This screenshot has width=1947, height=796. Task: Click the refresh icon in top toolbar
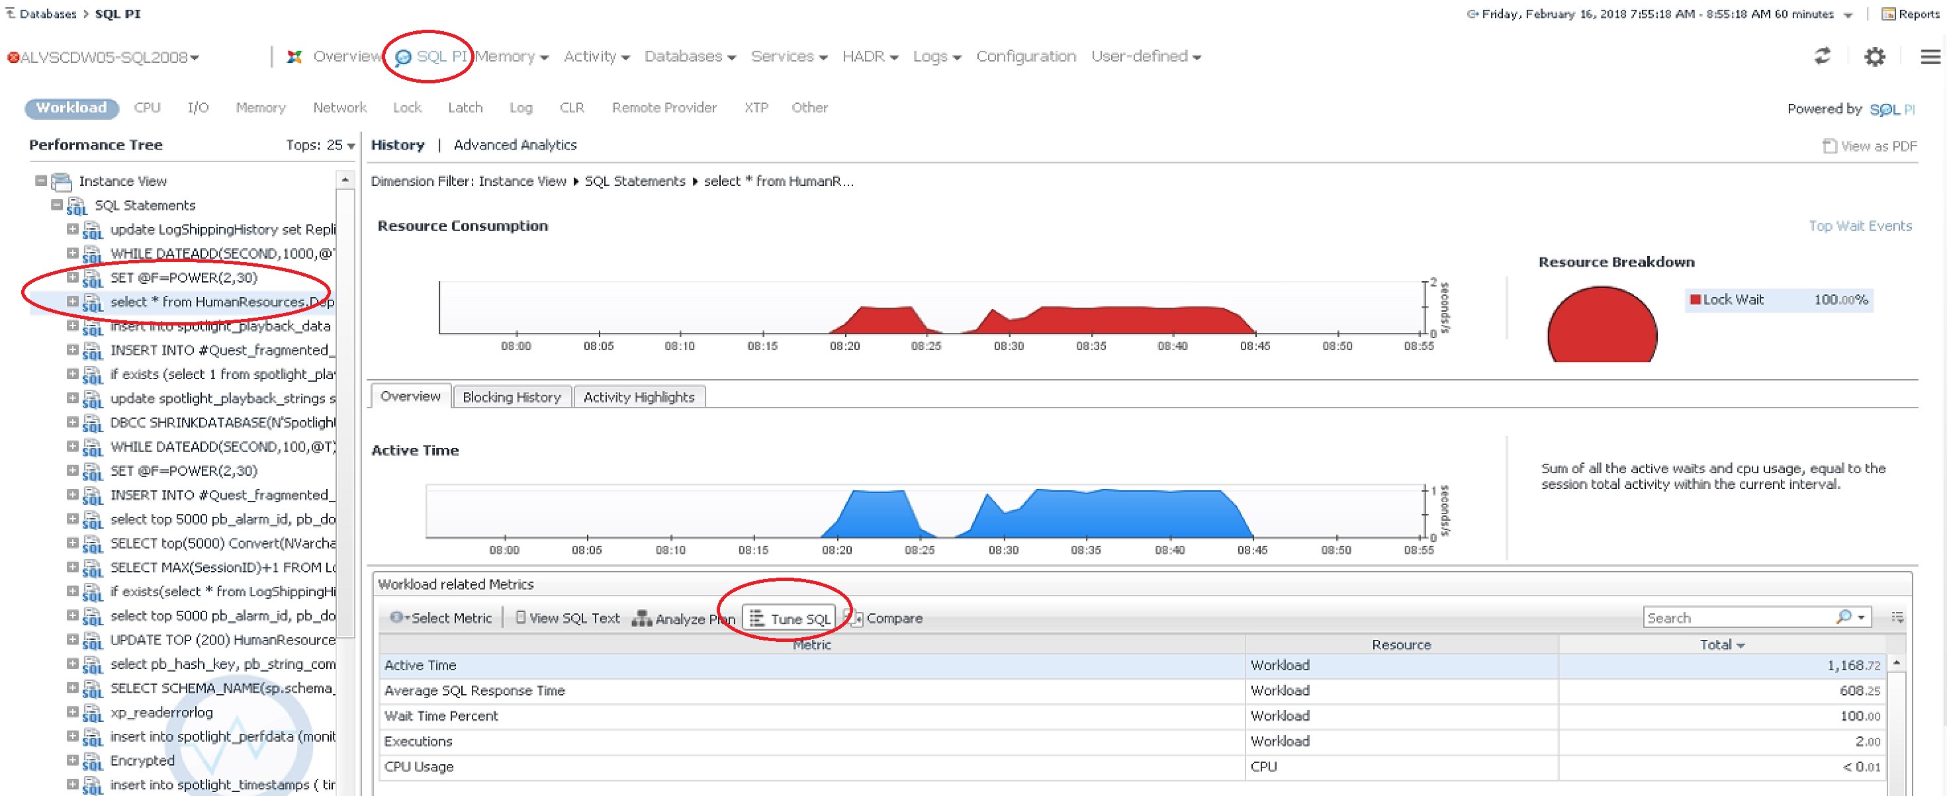(1823, 56)
